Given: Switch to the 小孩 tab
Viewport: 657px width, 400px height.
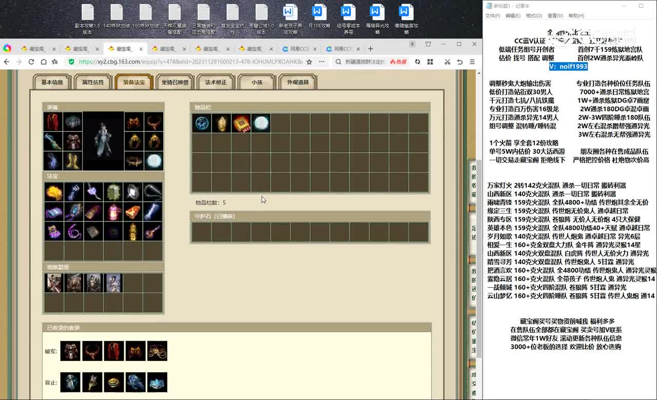Looking at the screenshot, I should tap(257, 82).
